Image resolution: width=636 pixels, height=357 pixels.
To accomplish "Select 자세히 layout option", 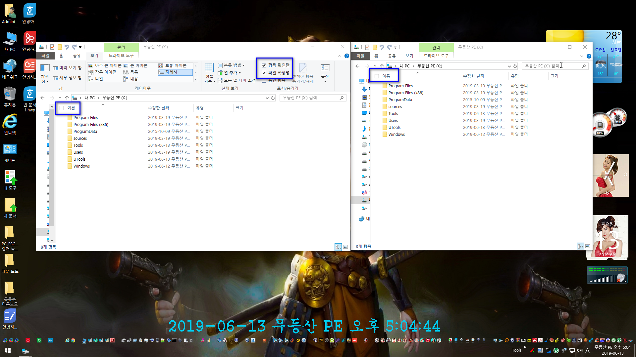I will point(175,72).
